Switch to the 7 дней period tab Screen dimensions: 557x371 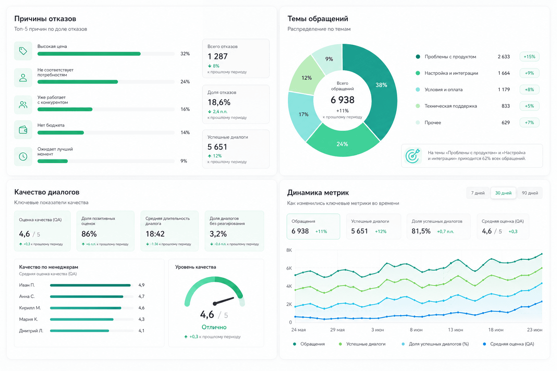(478, 193)
